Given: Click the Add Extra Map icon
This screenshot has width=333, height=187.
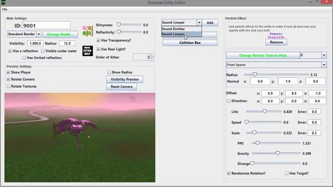Looking at the screenshot, I should pos(87,51).
